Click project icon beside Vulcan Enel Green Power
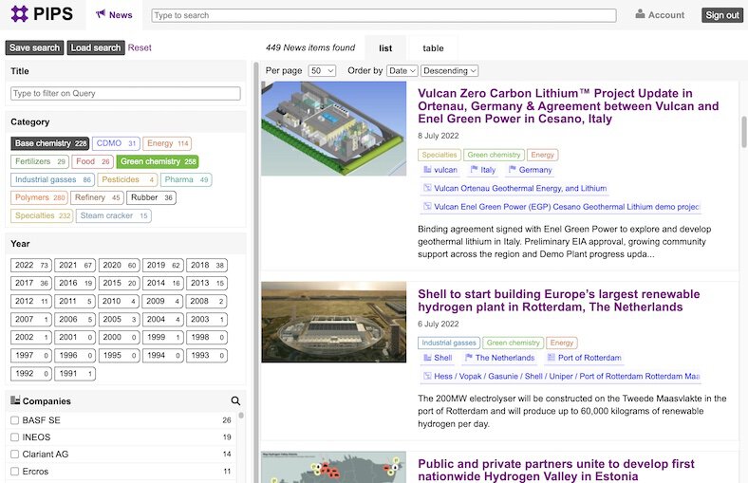The height and width of the screenshot is (483, 748). tap(427, 207)
